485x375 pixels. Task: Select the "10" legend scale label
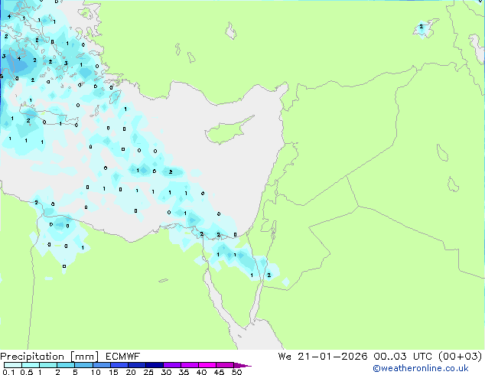96,372
